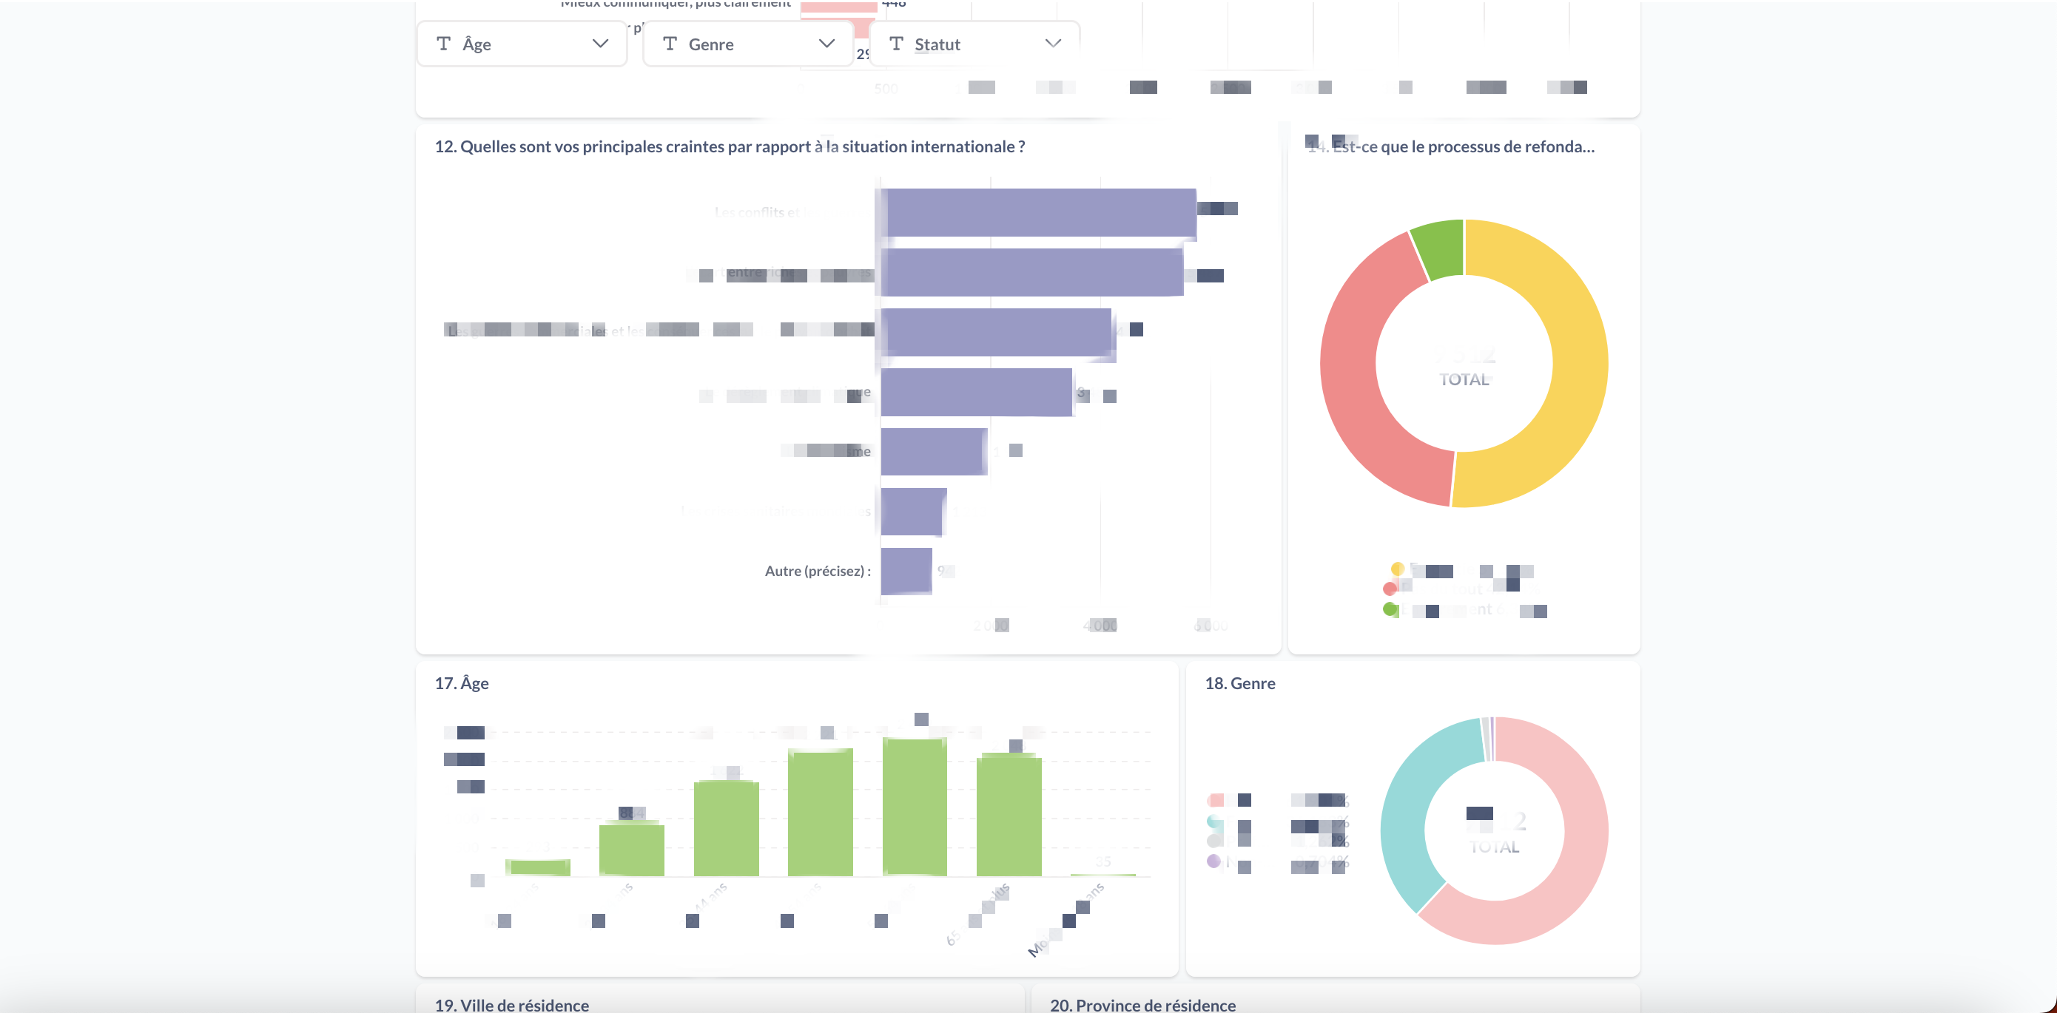
Task: Click the text-type icon in Genre filter
Action: (x=670, y=43)
